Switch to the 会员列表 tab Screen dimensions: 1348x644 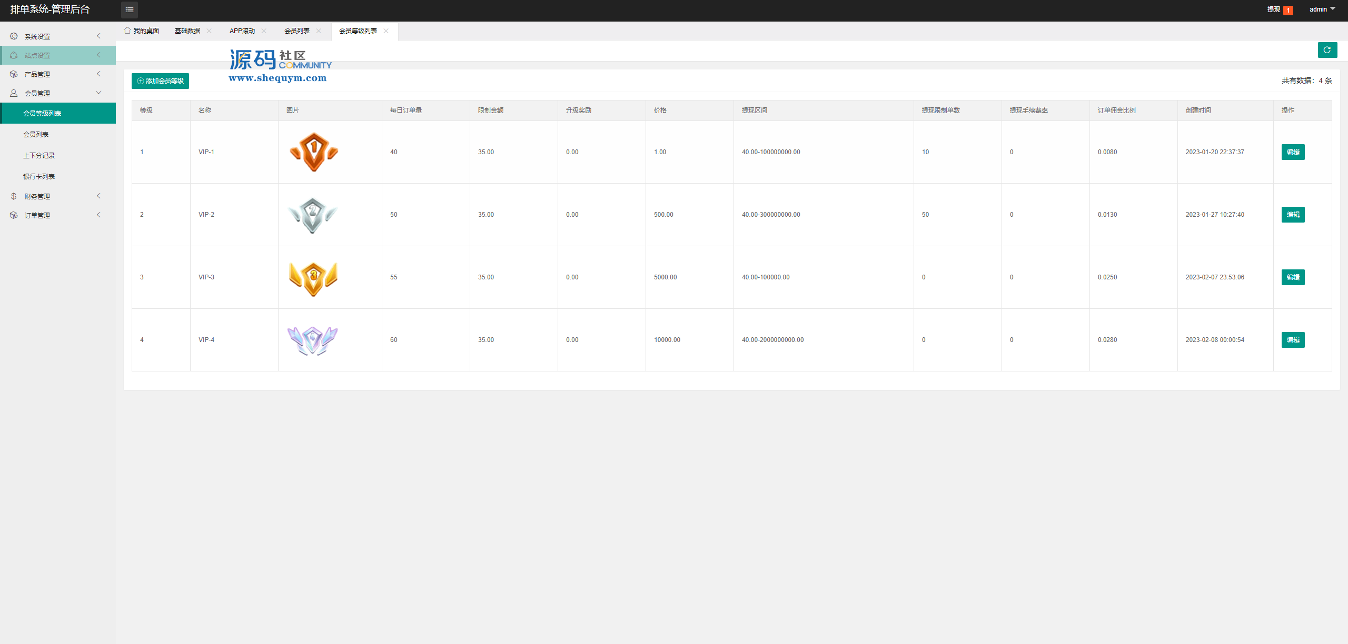coord(297,31)
